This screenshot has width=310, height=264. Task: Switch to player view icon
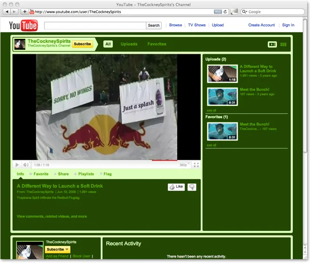272,44
